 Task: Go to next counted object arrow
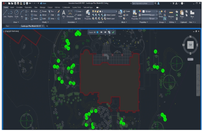(x=105, y=32)
